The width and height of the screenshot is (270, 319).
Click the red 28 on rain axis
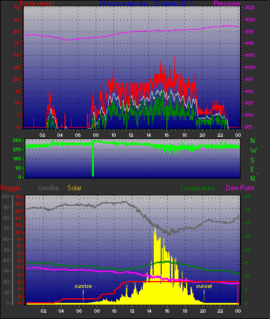point(18,203)
